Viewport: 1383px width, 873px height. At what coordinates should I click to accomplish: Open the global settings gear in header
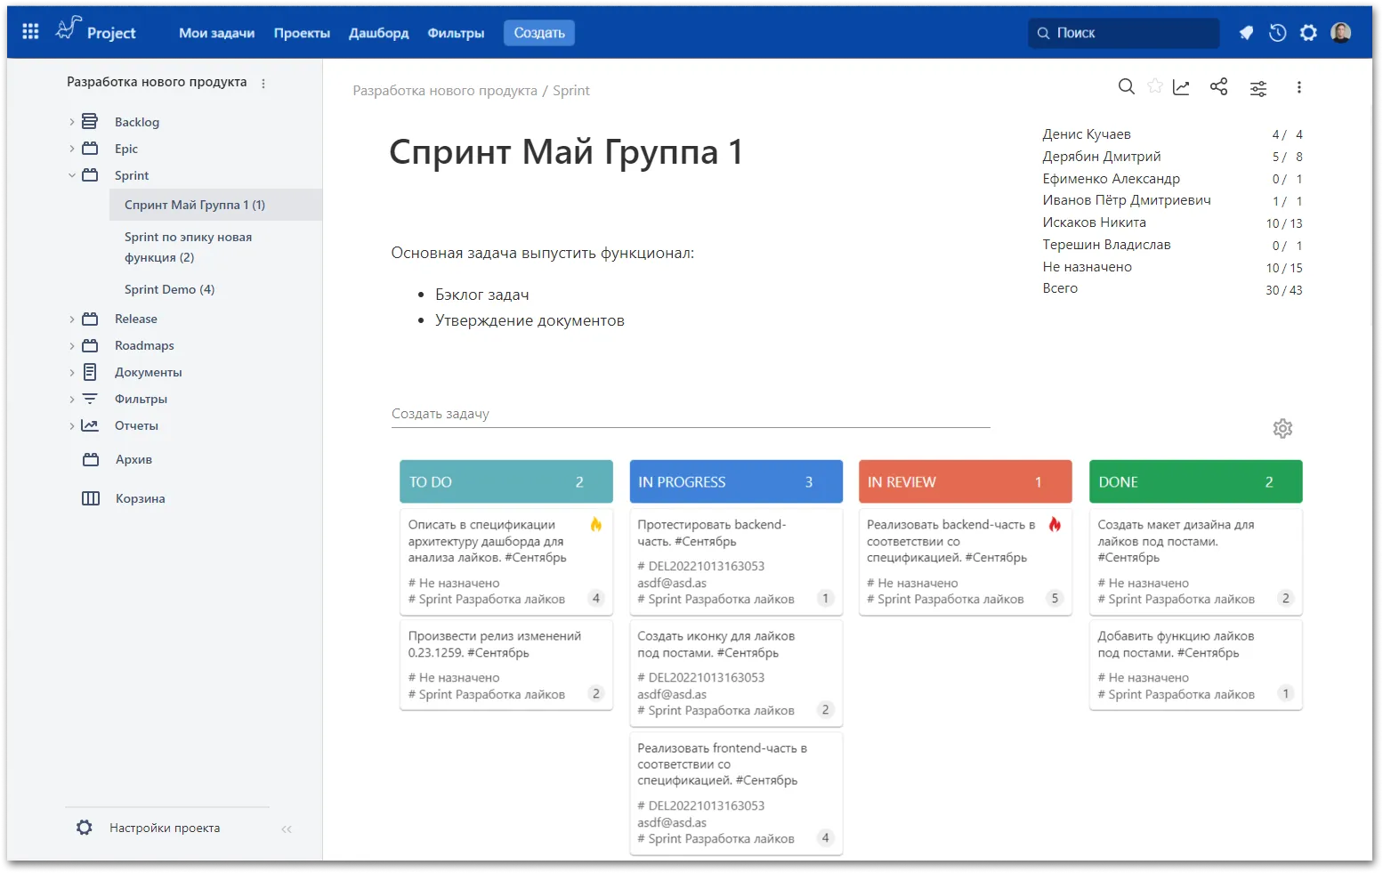1308,33
